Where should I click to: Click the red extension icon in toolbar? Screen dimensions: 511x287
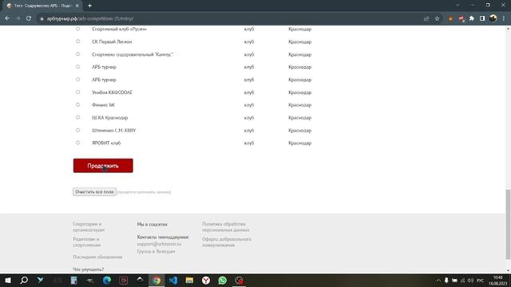461,19
